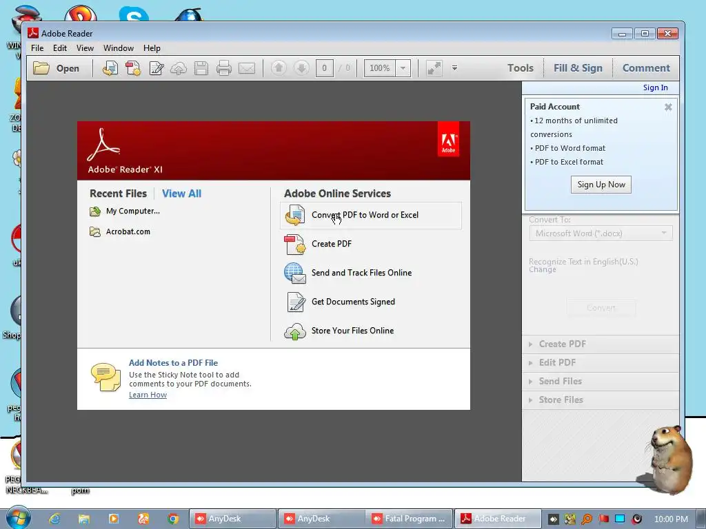Screen dimensions: 706x529
Task: Click the Create PDF document icon
Action: tap(295, 245)
